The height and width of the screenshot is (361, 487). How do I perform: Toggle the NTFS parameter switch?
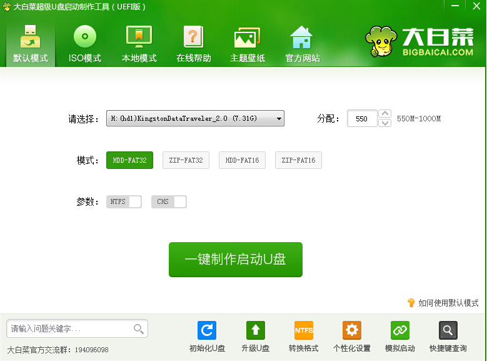point(124,202)
